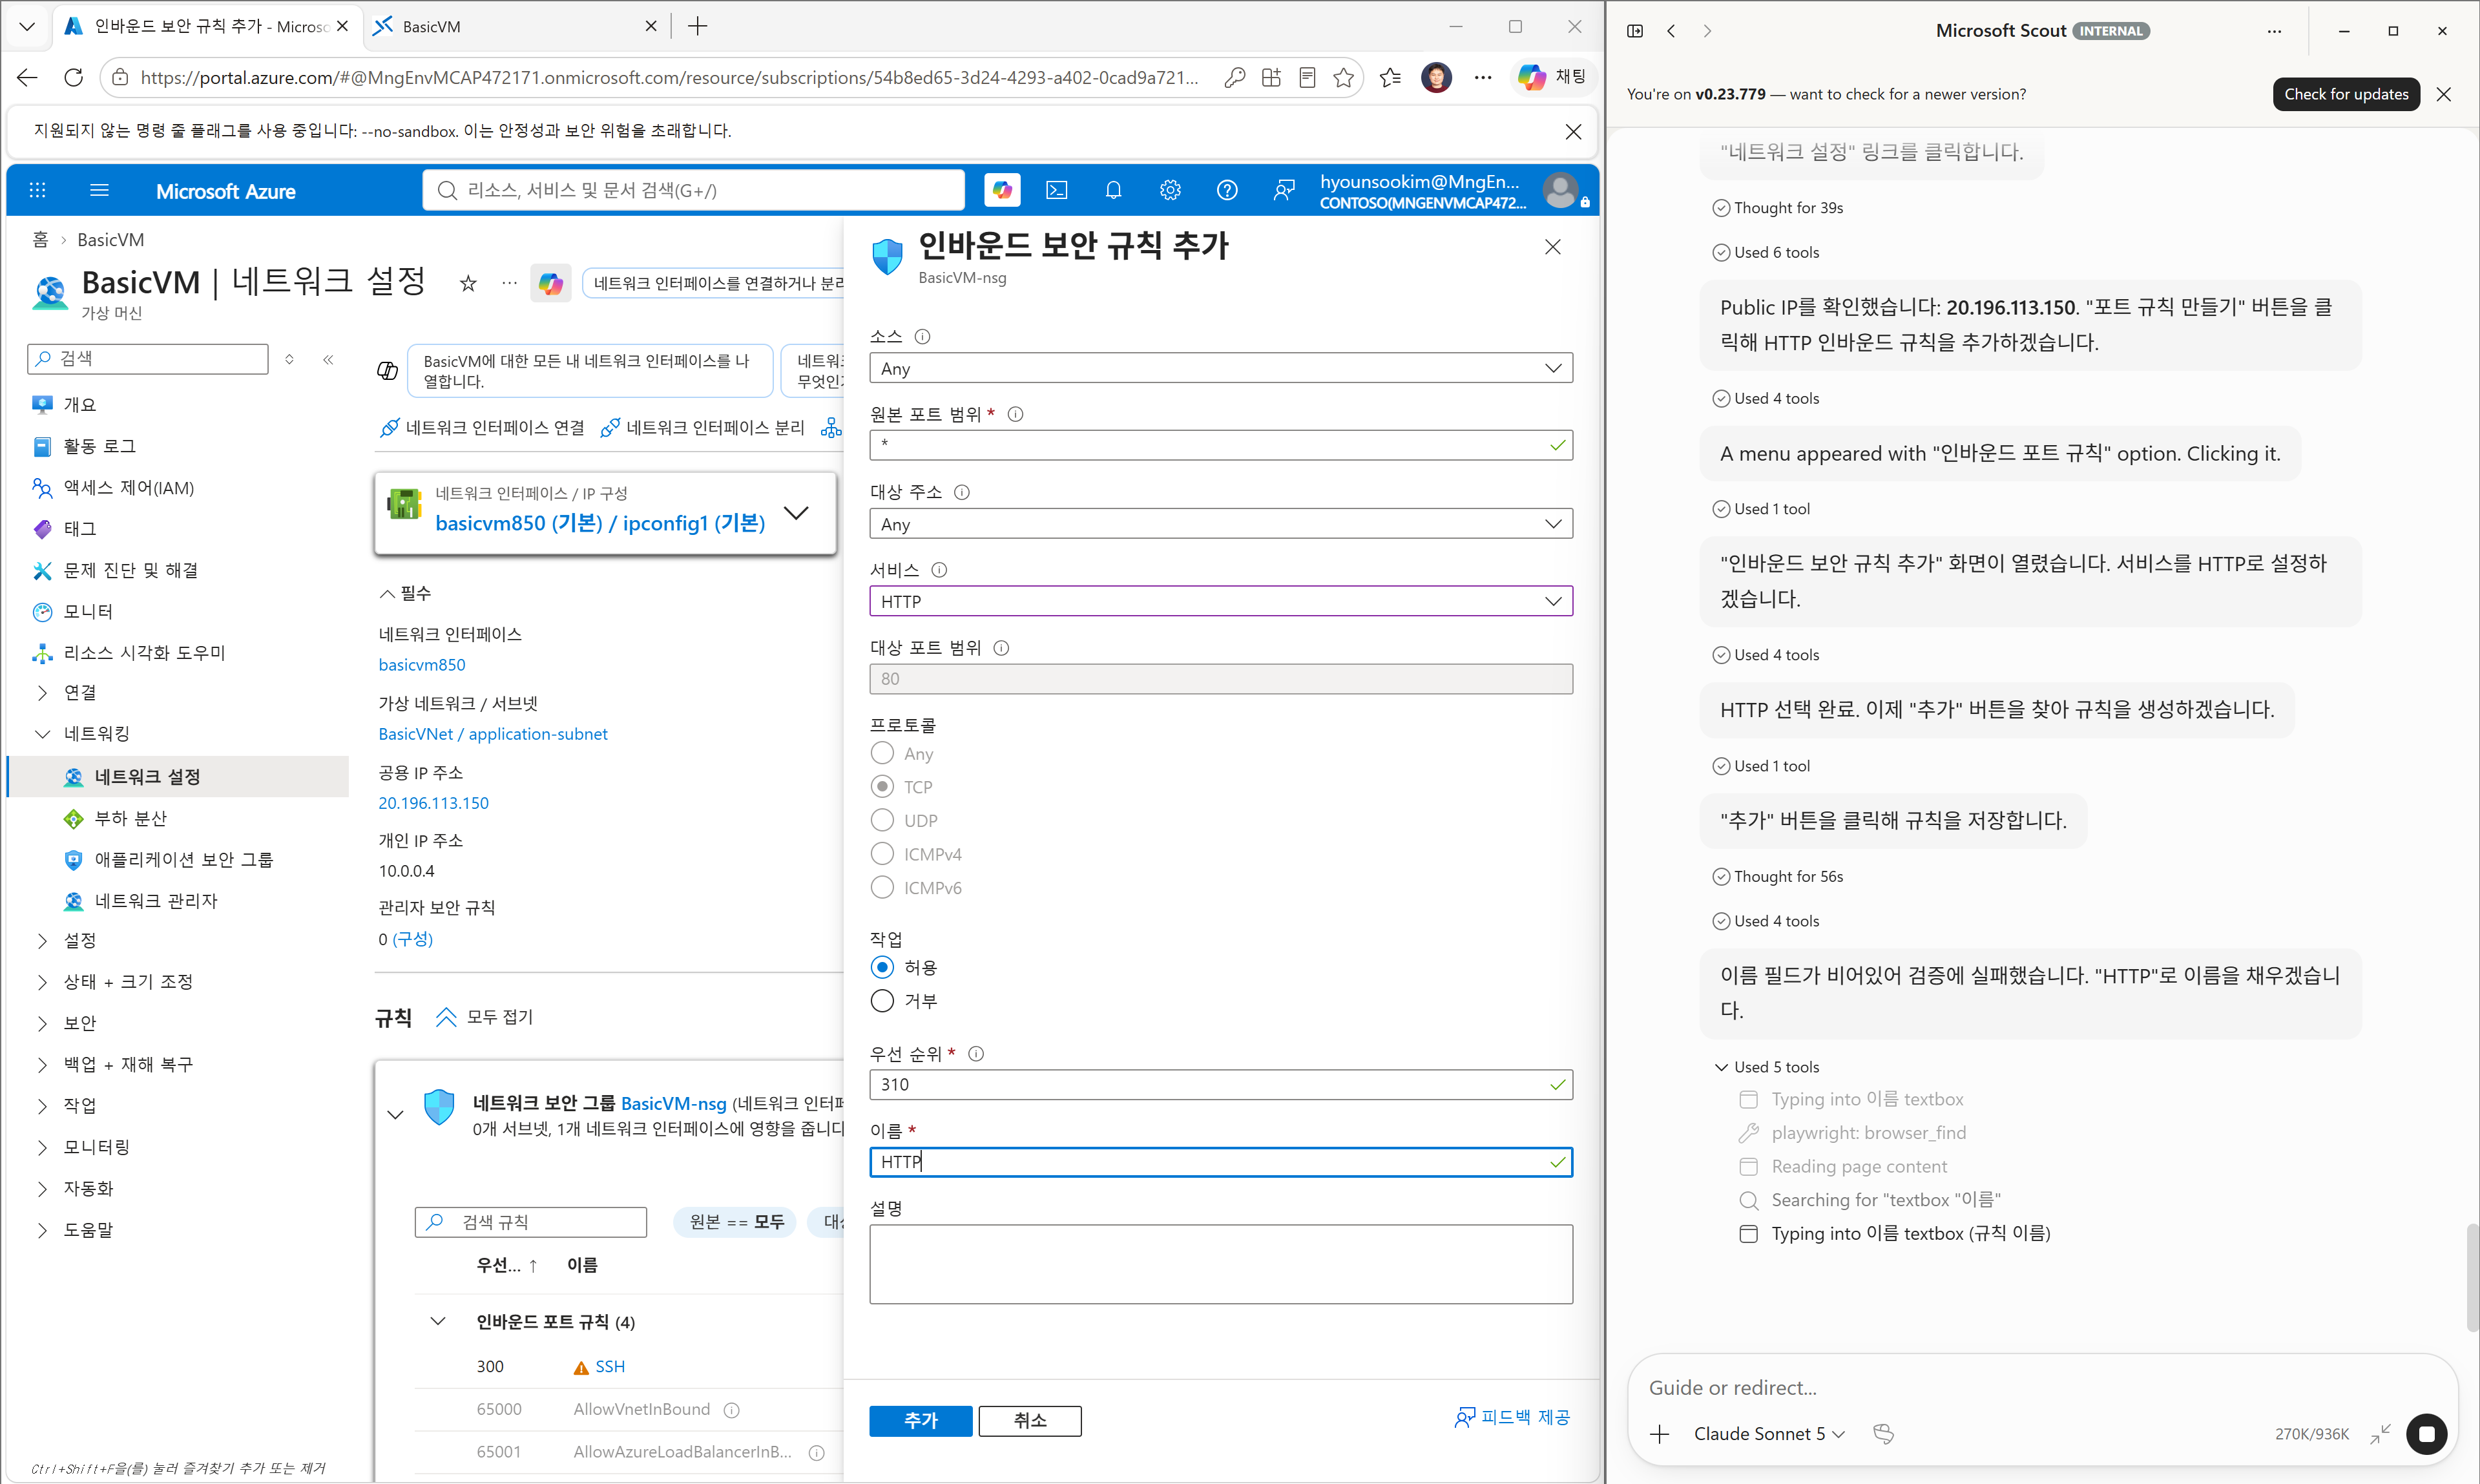
Task: Click Check for updates in Scout
Action: tap(2346, 94)
